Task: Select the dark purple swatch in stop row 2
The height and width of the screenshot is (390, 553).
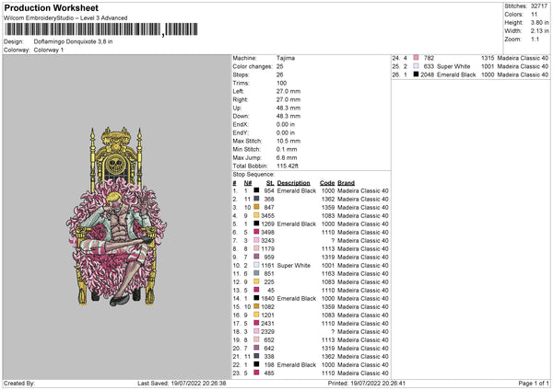Action: (256, 199)
